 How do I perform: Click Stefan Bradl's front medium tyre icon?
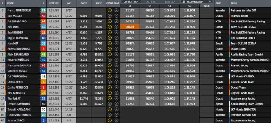[109, 82]
